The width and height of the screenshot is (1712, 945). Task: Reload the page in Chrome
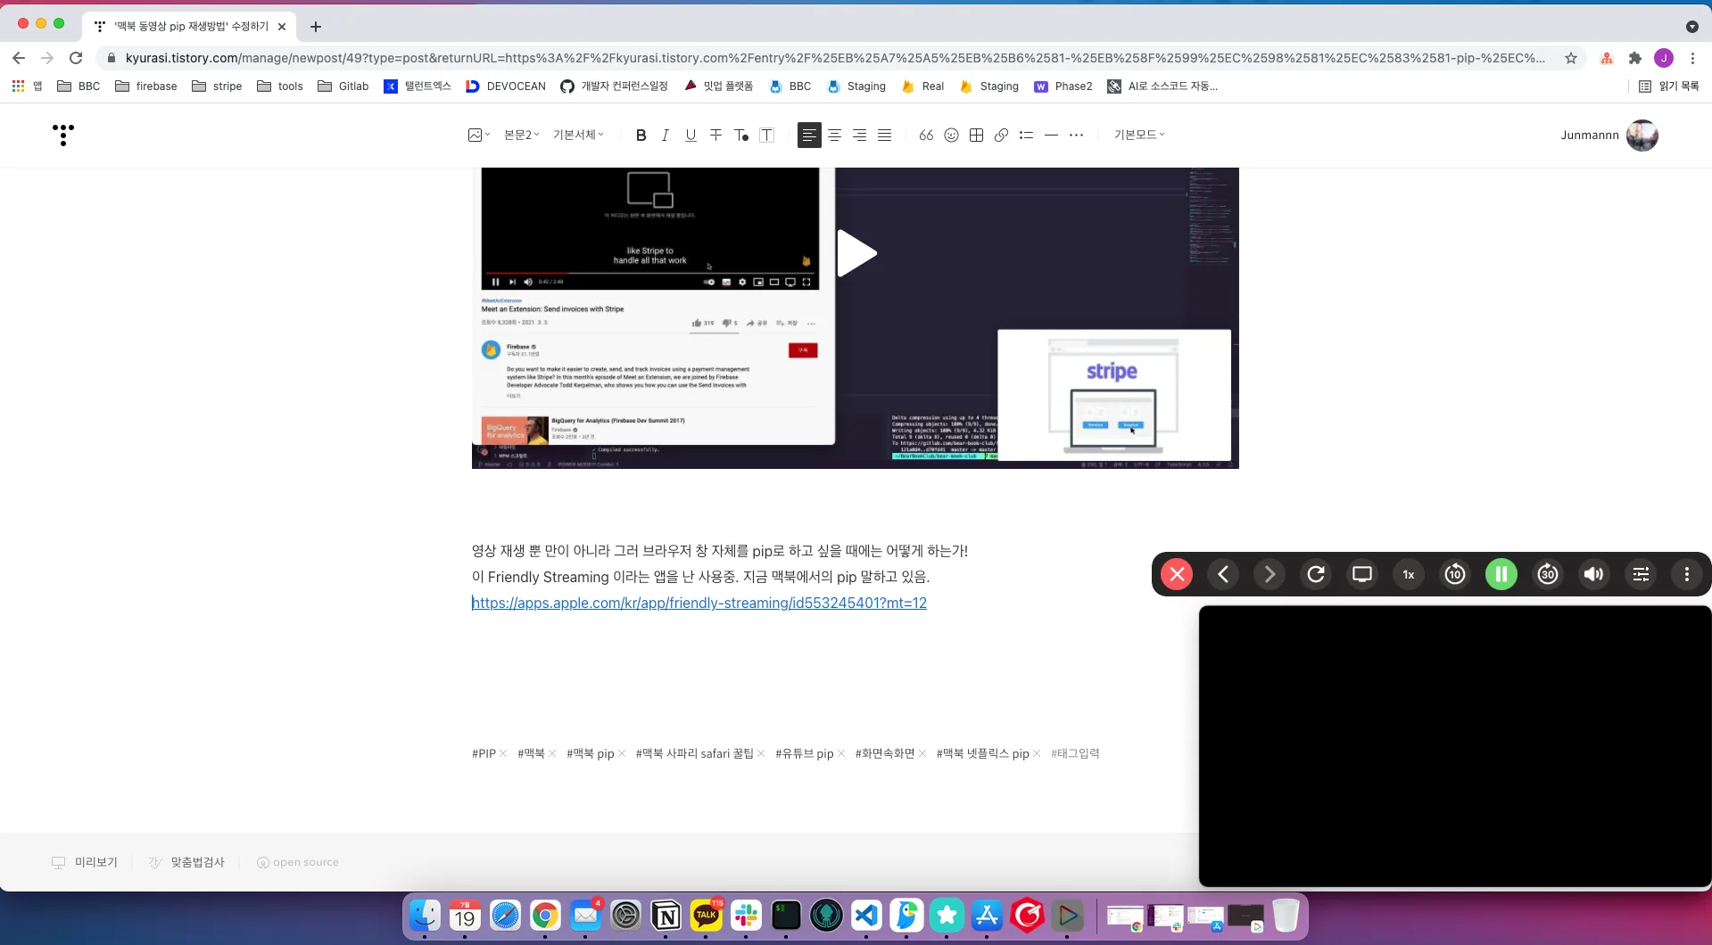76,58
